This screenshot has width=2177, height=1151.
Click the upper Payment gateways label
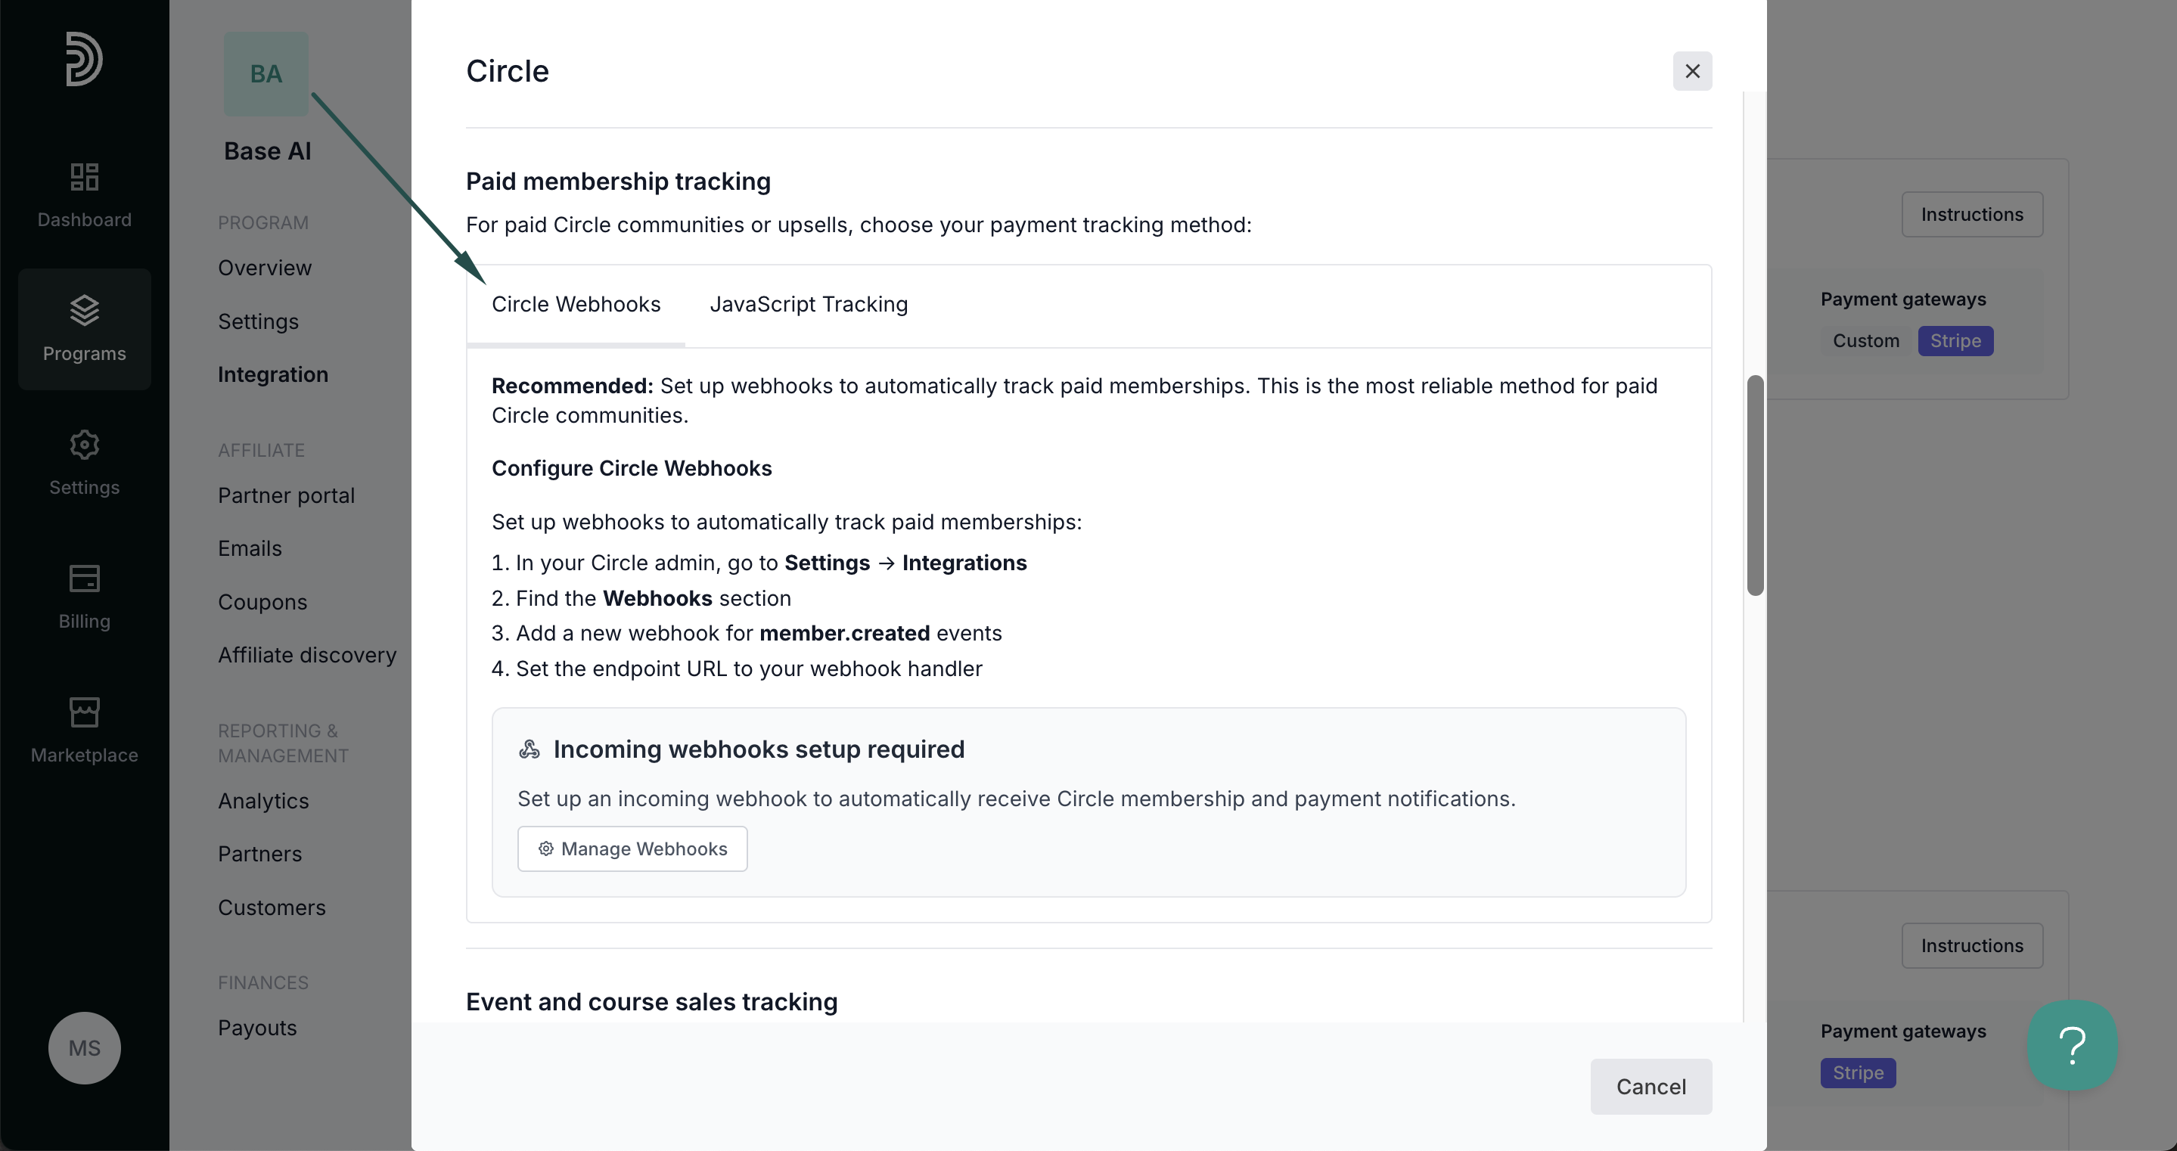1903,299
